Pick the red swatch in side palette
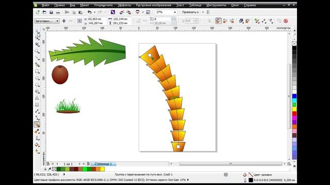This screenshot has height=185, width=330. point(294,114)
